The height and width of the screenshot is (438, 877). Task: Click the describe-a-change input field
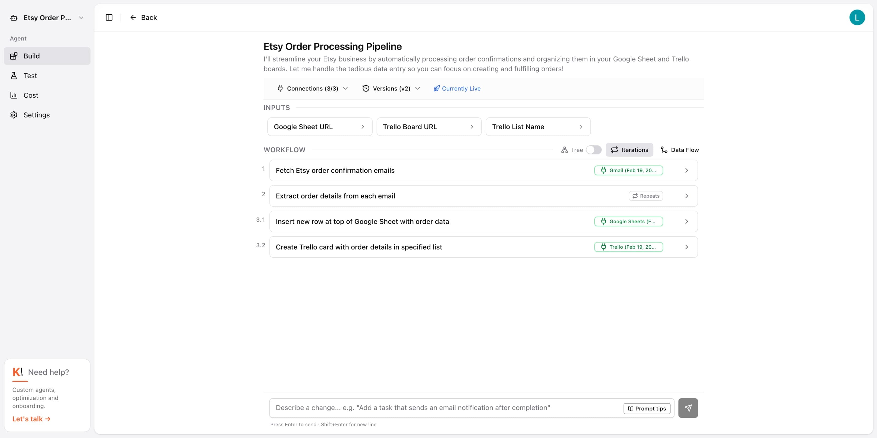pyautogui.click(x=443, y=408)
